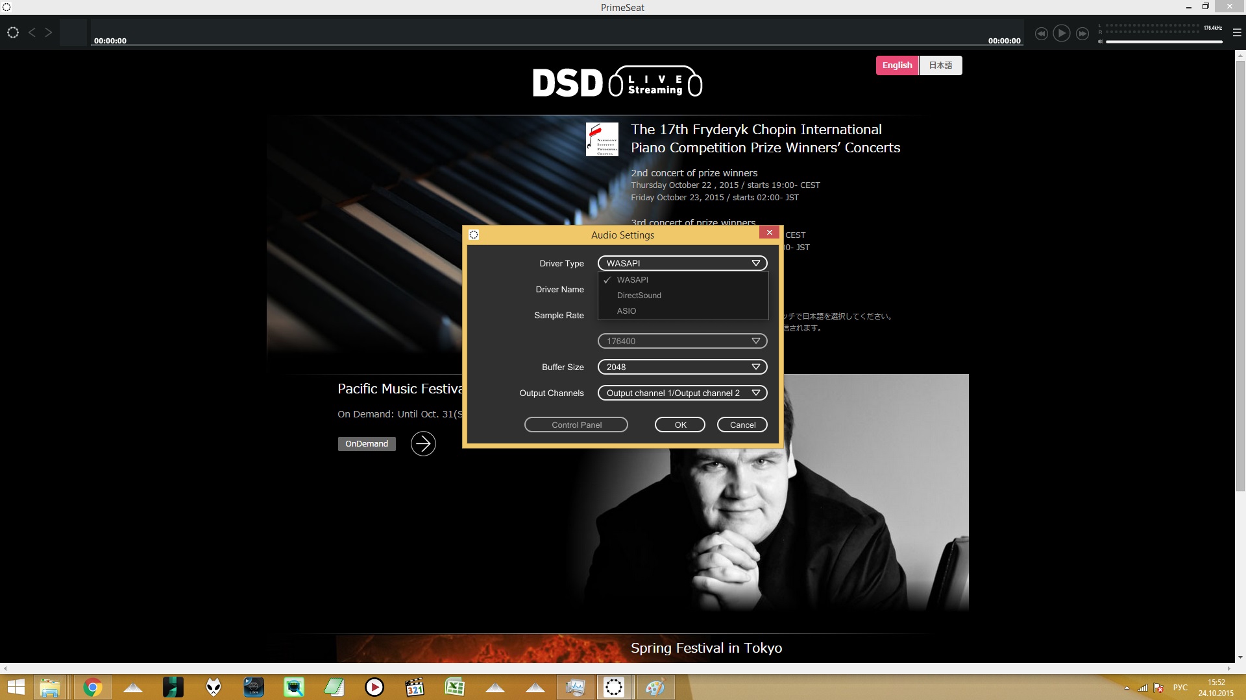Click the network signal tray icon
The width and height of the screenshot is (1246, 700).
tap(1143, 688)
